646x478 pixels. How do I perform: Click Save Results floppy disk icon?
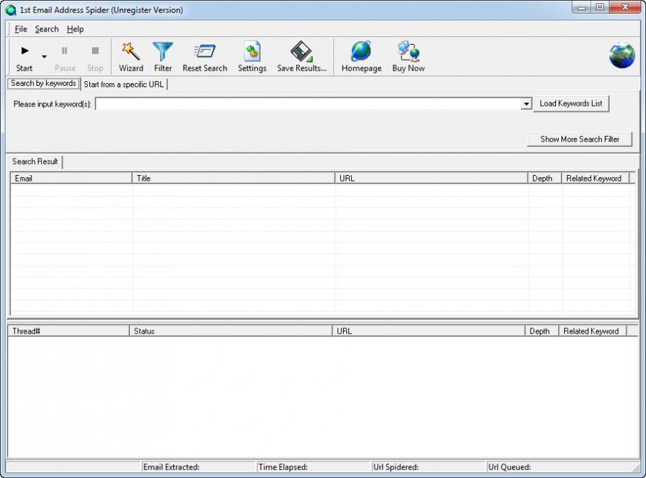[302, 52]
